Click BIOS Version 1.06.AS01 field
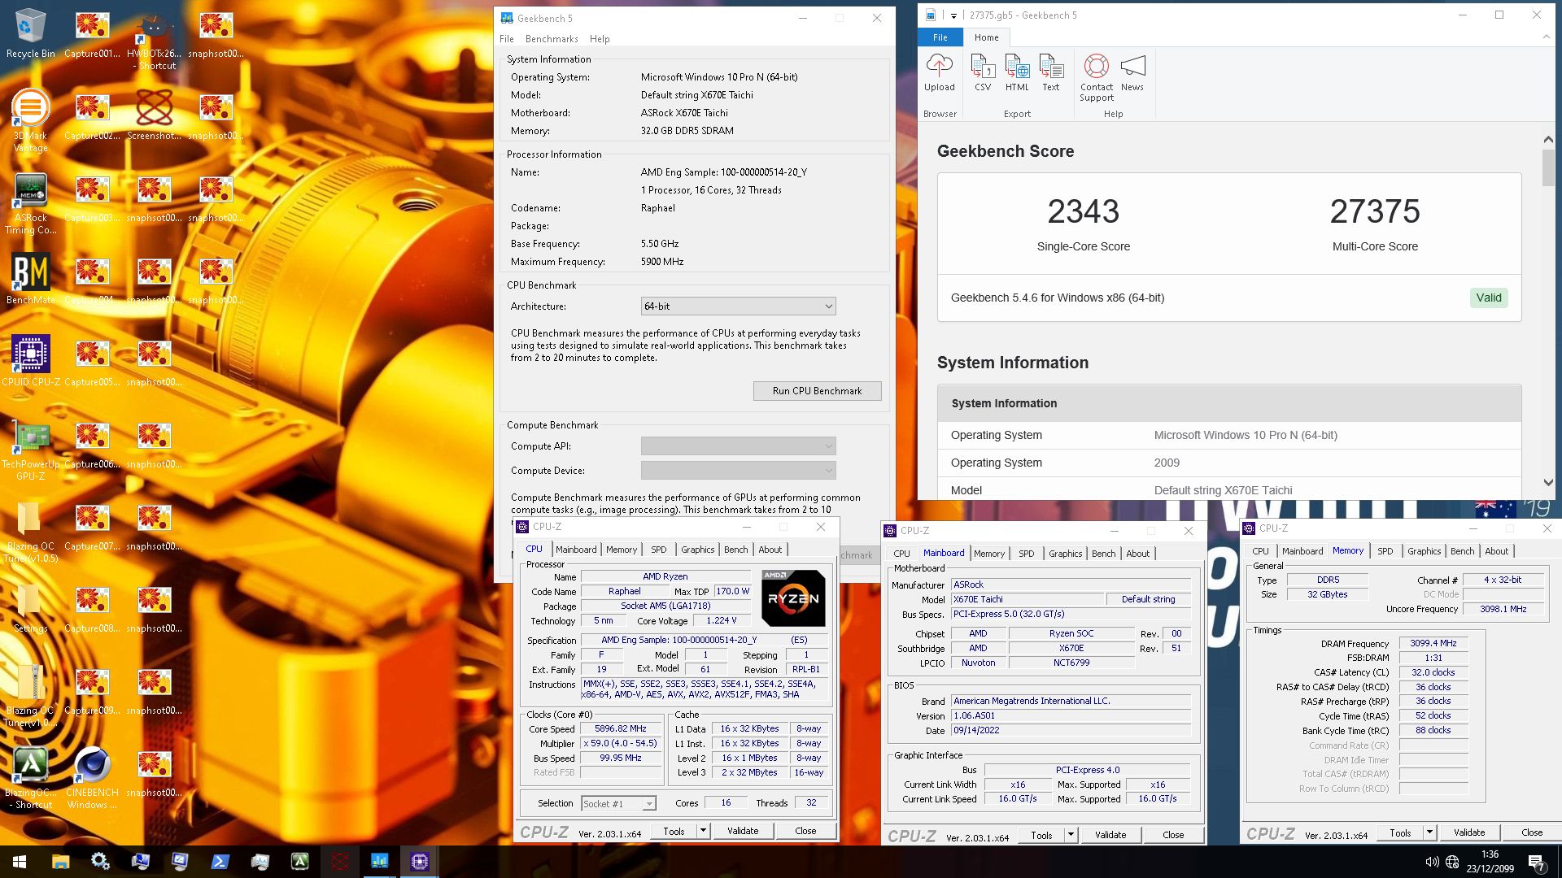The width and height of the screenshot is (1562, 878). (1071, 716)
